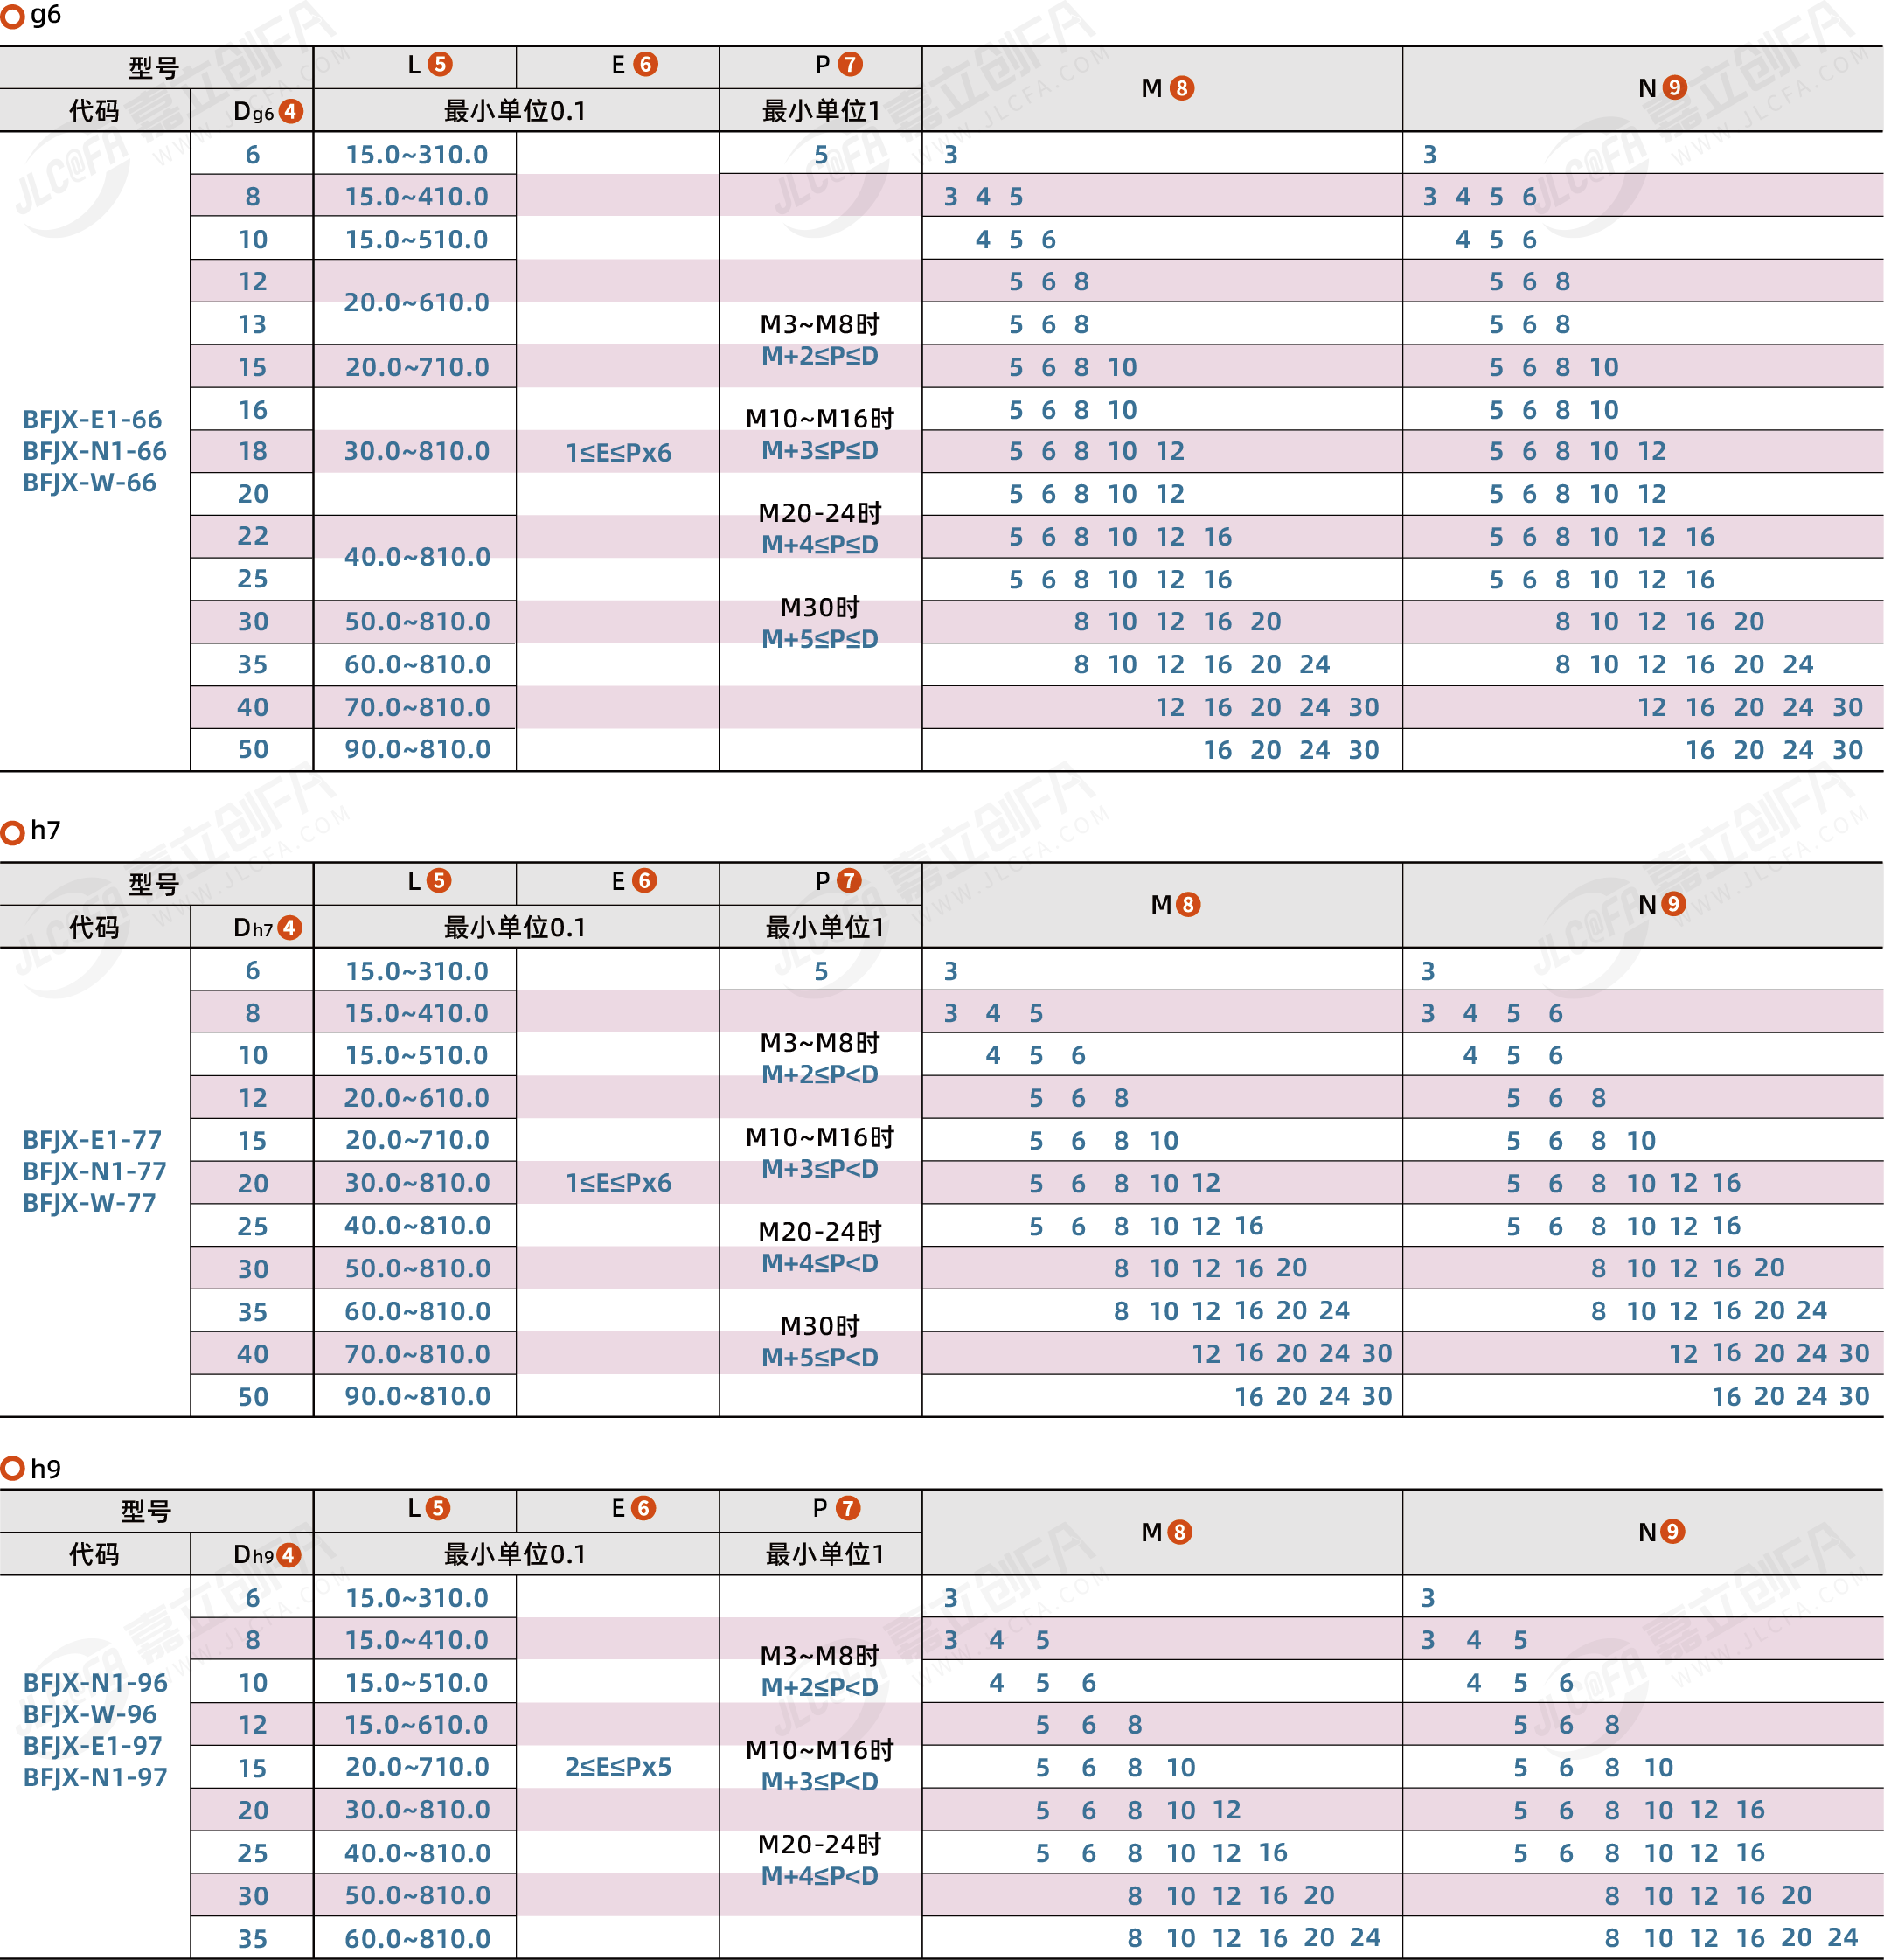Open the BFJX-W-77 model code
This screenshot has height=1960, width=1884.
[89, 1202]
